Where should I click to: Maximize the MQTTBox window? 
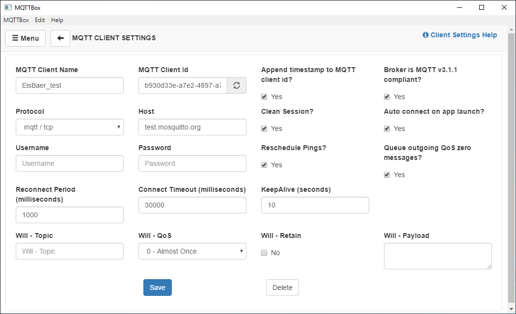click(482, 7)
